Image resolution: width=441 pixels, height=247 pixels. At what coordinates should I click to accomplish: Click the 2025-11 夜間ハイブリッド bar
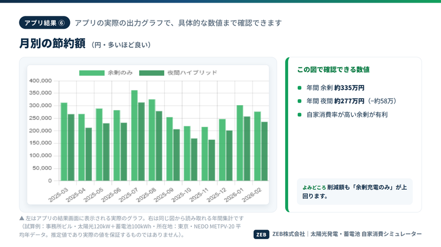[x=212, y=160]
